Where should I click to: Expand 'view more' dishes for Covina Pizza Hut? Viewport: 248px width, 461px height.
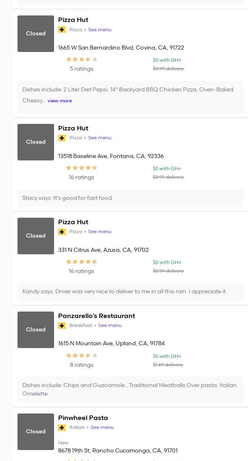coord(60,101)
